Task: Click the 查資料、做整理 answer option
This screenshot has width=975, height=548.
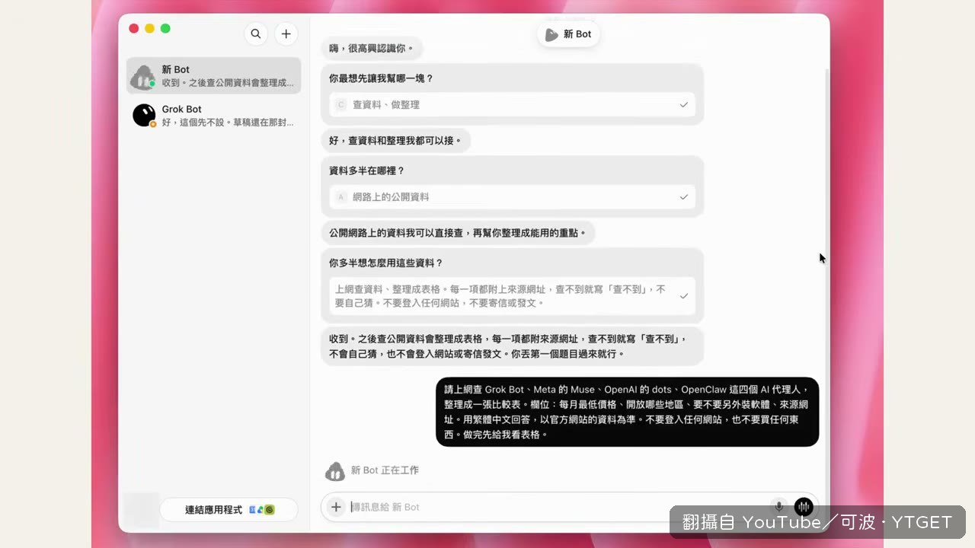Action: pos(512,104)
